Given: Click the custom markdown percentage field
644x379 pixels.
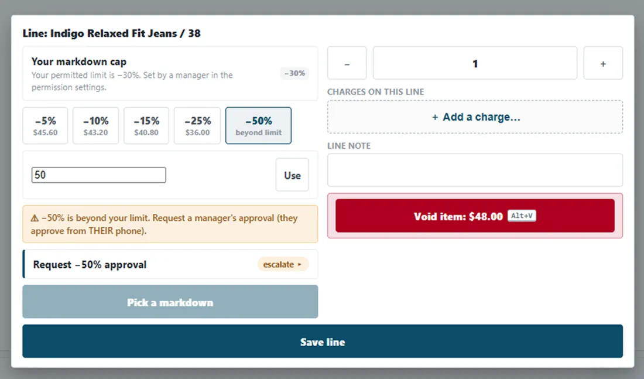Looking at the screenshot, I should pos(98,175).
